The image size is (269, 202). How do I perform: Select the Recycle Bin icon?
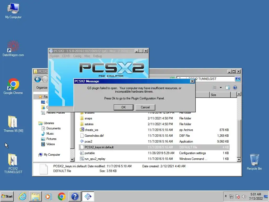(254, 162)
